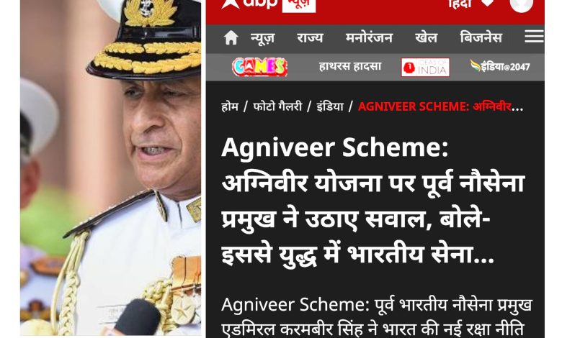The width and height of the screenshot is (562, 338).
Task: Click the Agniveer Scheme headline
Action: click(x=373, y=201)
